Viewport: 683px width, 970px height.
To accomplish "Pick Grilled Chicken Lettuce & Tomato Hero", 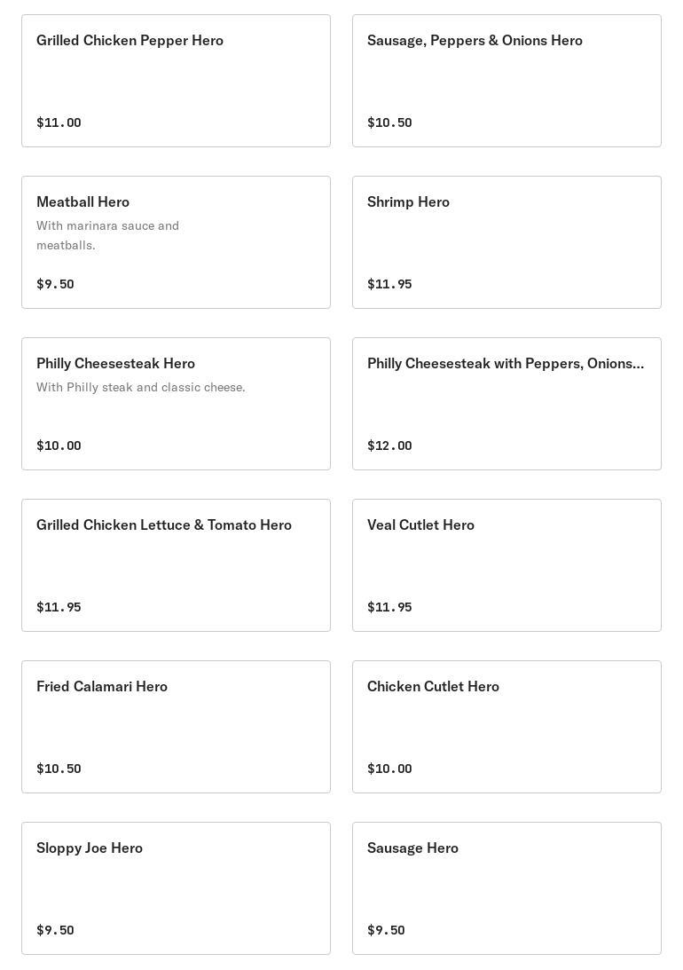I will point(177,565).
